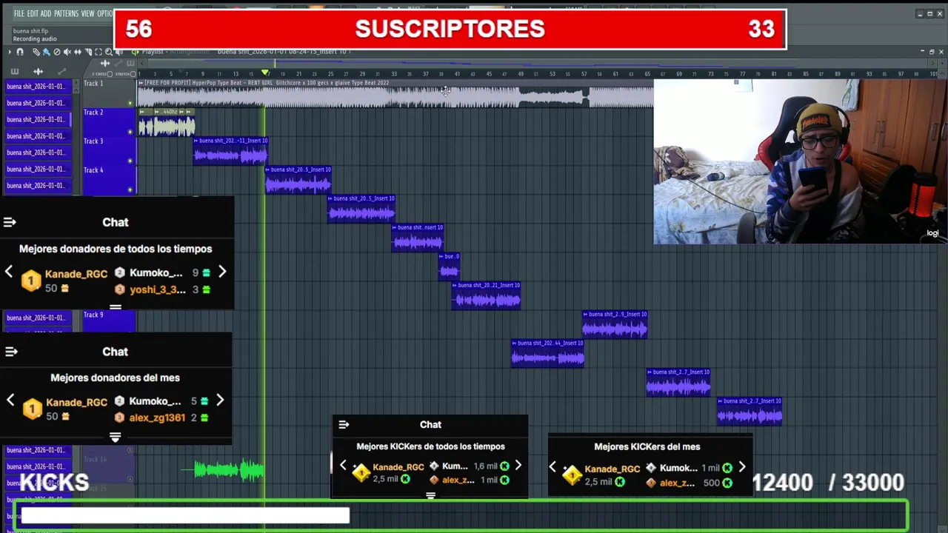Image resolution: width=948 pixels, height=533 pixels.
Task: Expand the handle below monthly donors panel
Action: coord(116,438)
